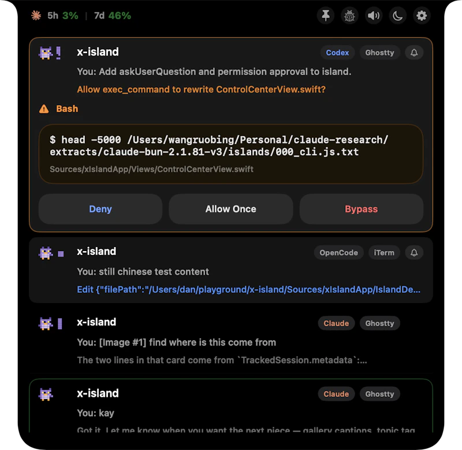This screenshot has width=462, height=450.
Task: Select the iTerm badge on the OpenCode session
Action: [384, 253]
